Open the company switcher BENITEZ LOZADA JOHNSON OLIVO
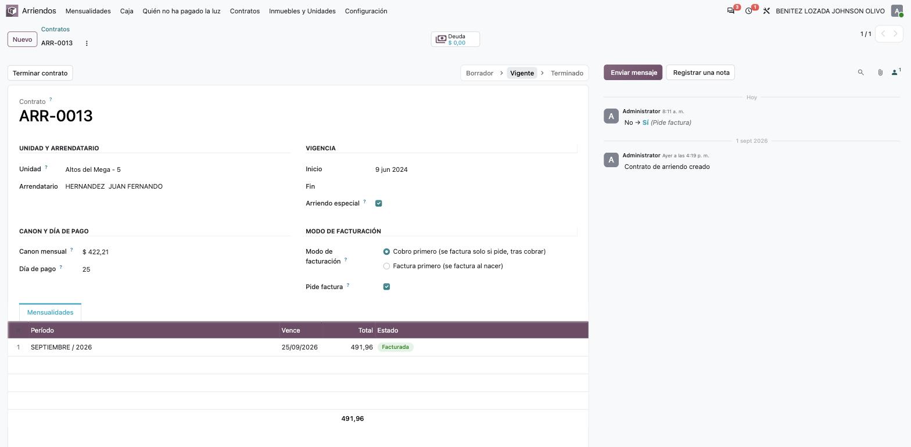The width and height of the screenshot is (911, 447). [x=830, y=11]
